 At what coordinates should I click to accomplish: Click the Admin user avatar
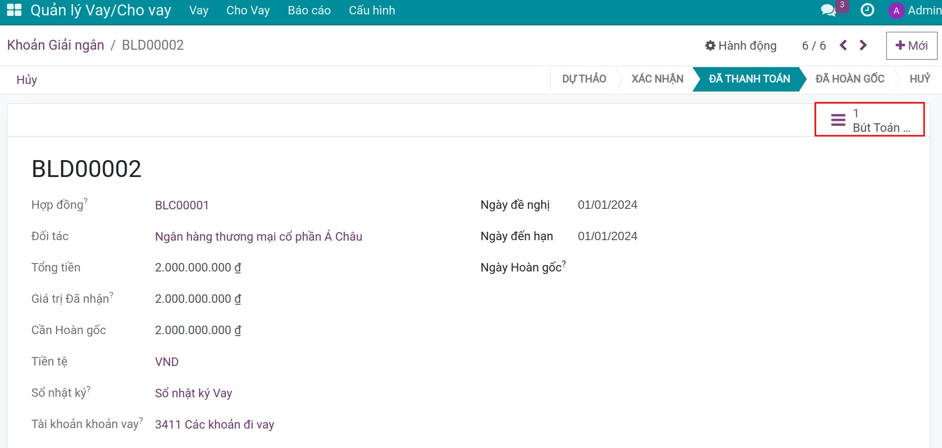tap(896, 10)
